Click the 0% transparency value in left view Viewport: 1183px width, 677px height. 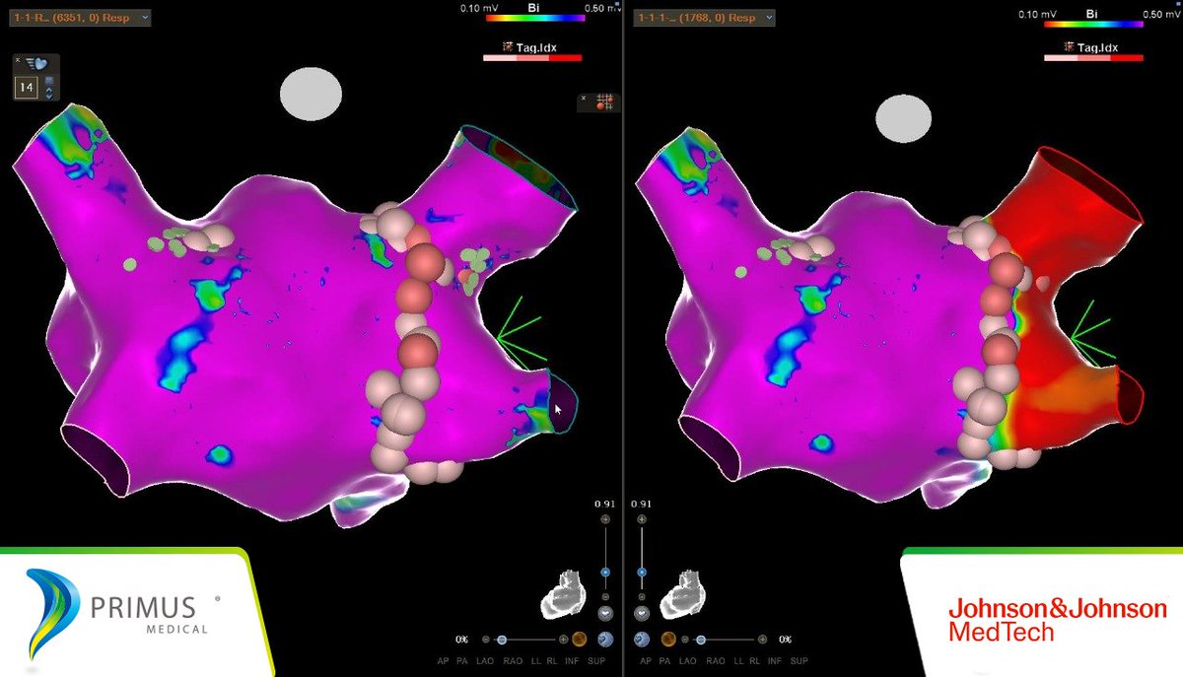pos(461,640)
